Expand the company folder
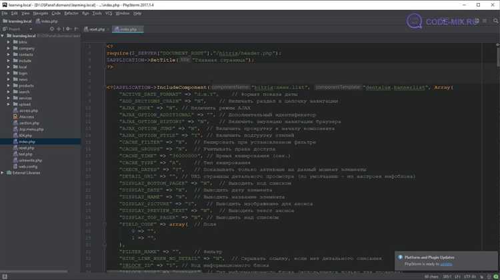 (x=9, y=49)
